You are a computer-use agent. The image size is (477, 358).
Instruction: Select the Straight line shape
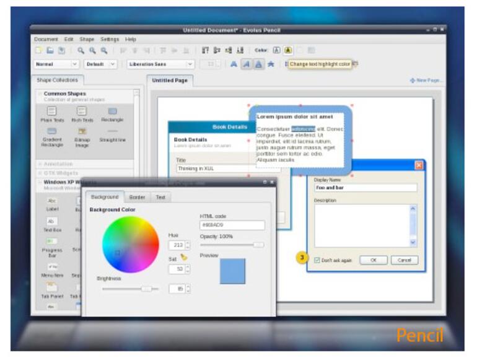tap(112, 136)
